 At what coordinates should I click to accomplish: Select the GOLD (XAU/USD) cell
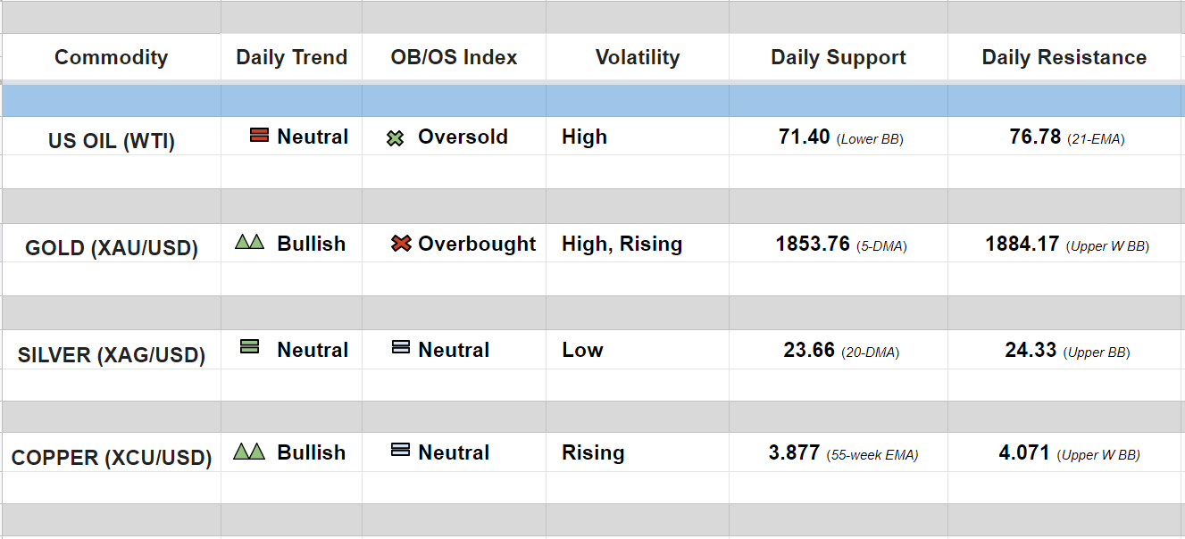(111, 247)
